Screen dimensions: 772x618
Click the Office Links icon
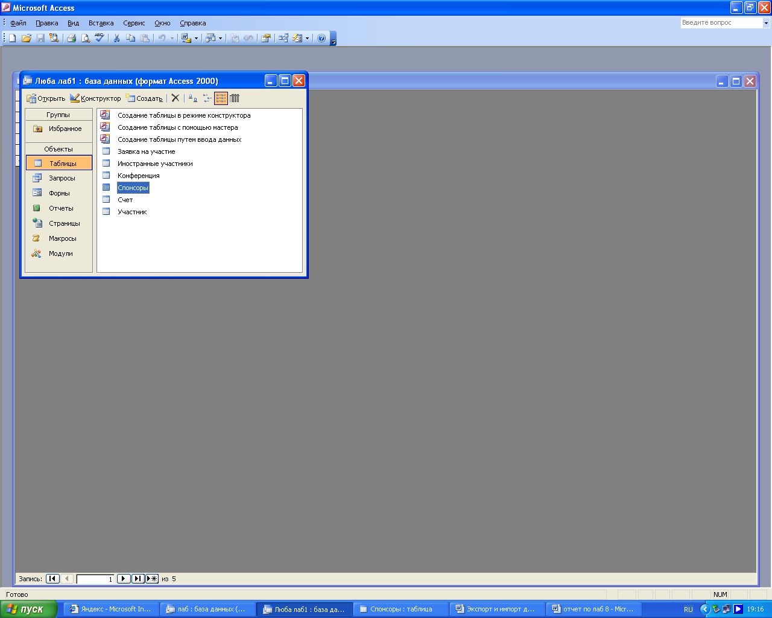pos(186,38)
